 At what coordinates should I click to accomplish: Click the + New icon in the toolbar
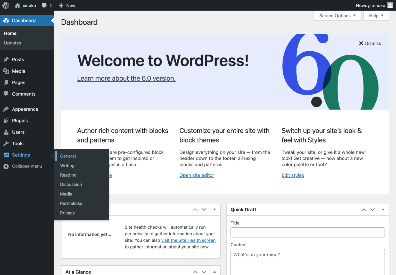click(x=61, y=5)
